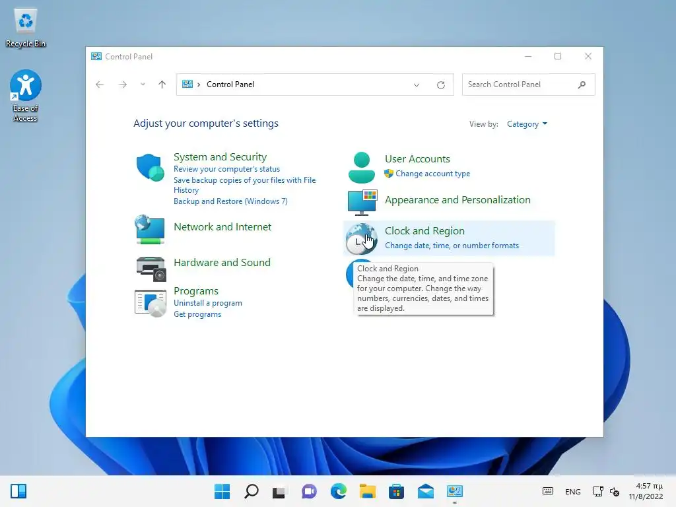
Task: Open Microsoft Store from the taskbar
Action: (x=396, y=491)
